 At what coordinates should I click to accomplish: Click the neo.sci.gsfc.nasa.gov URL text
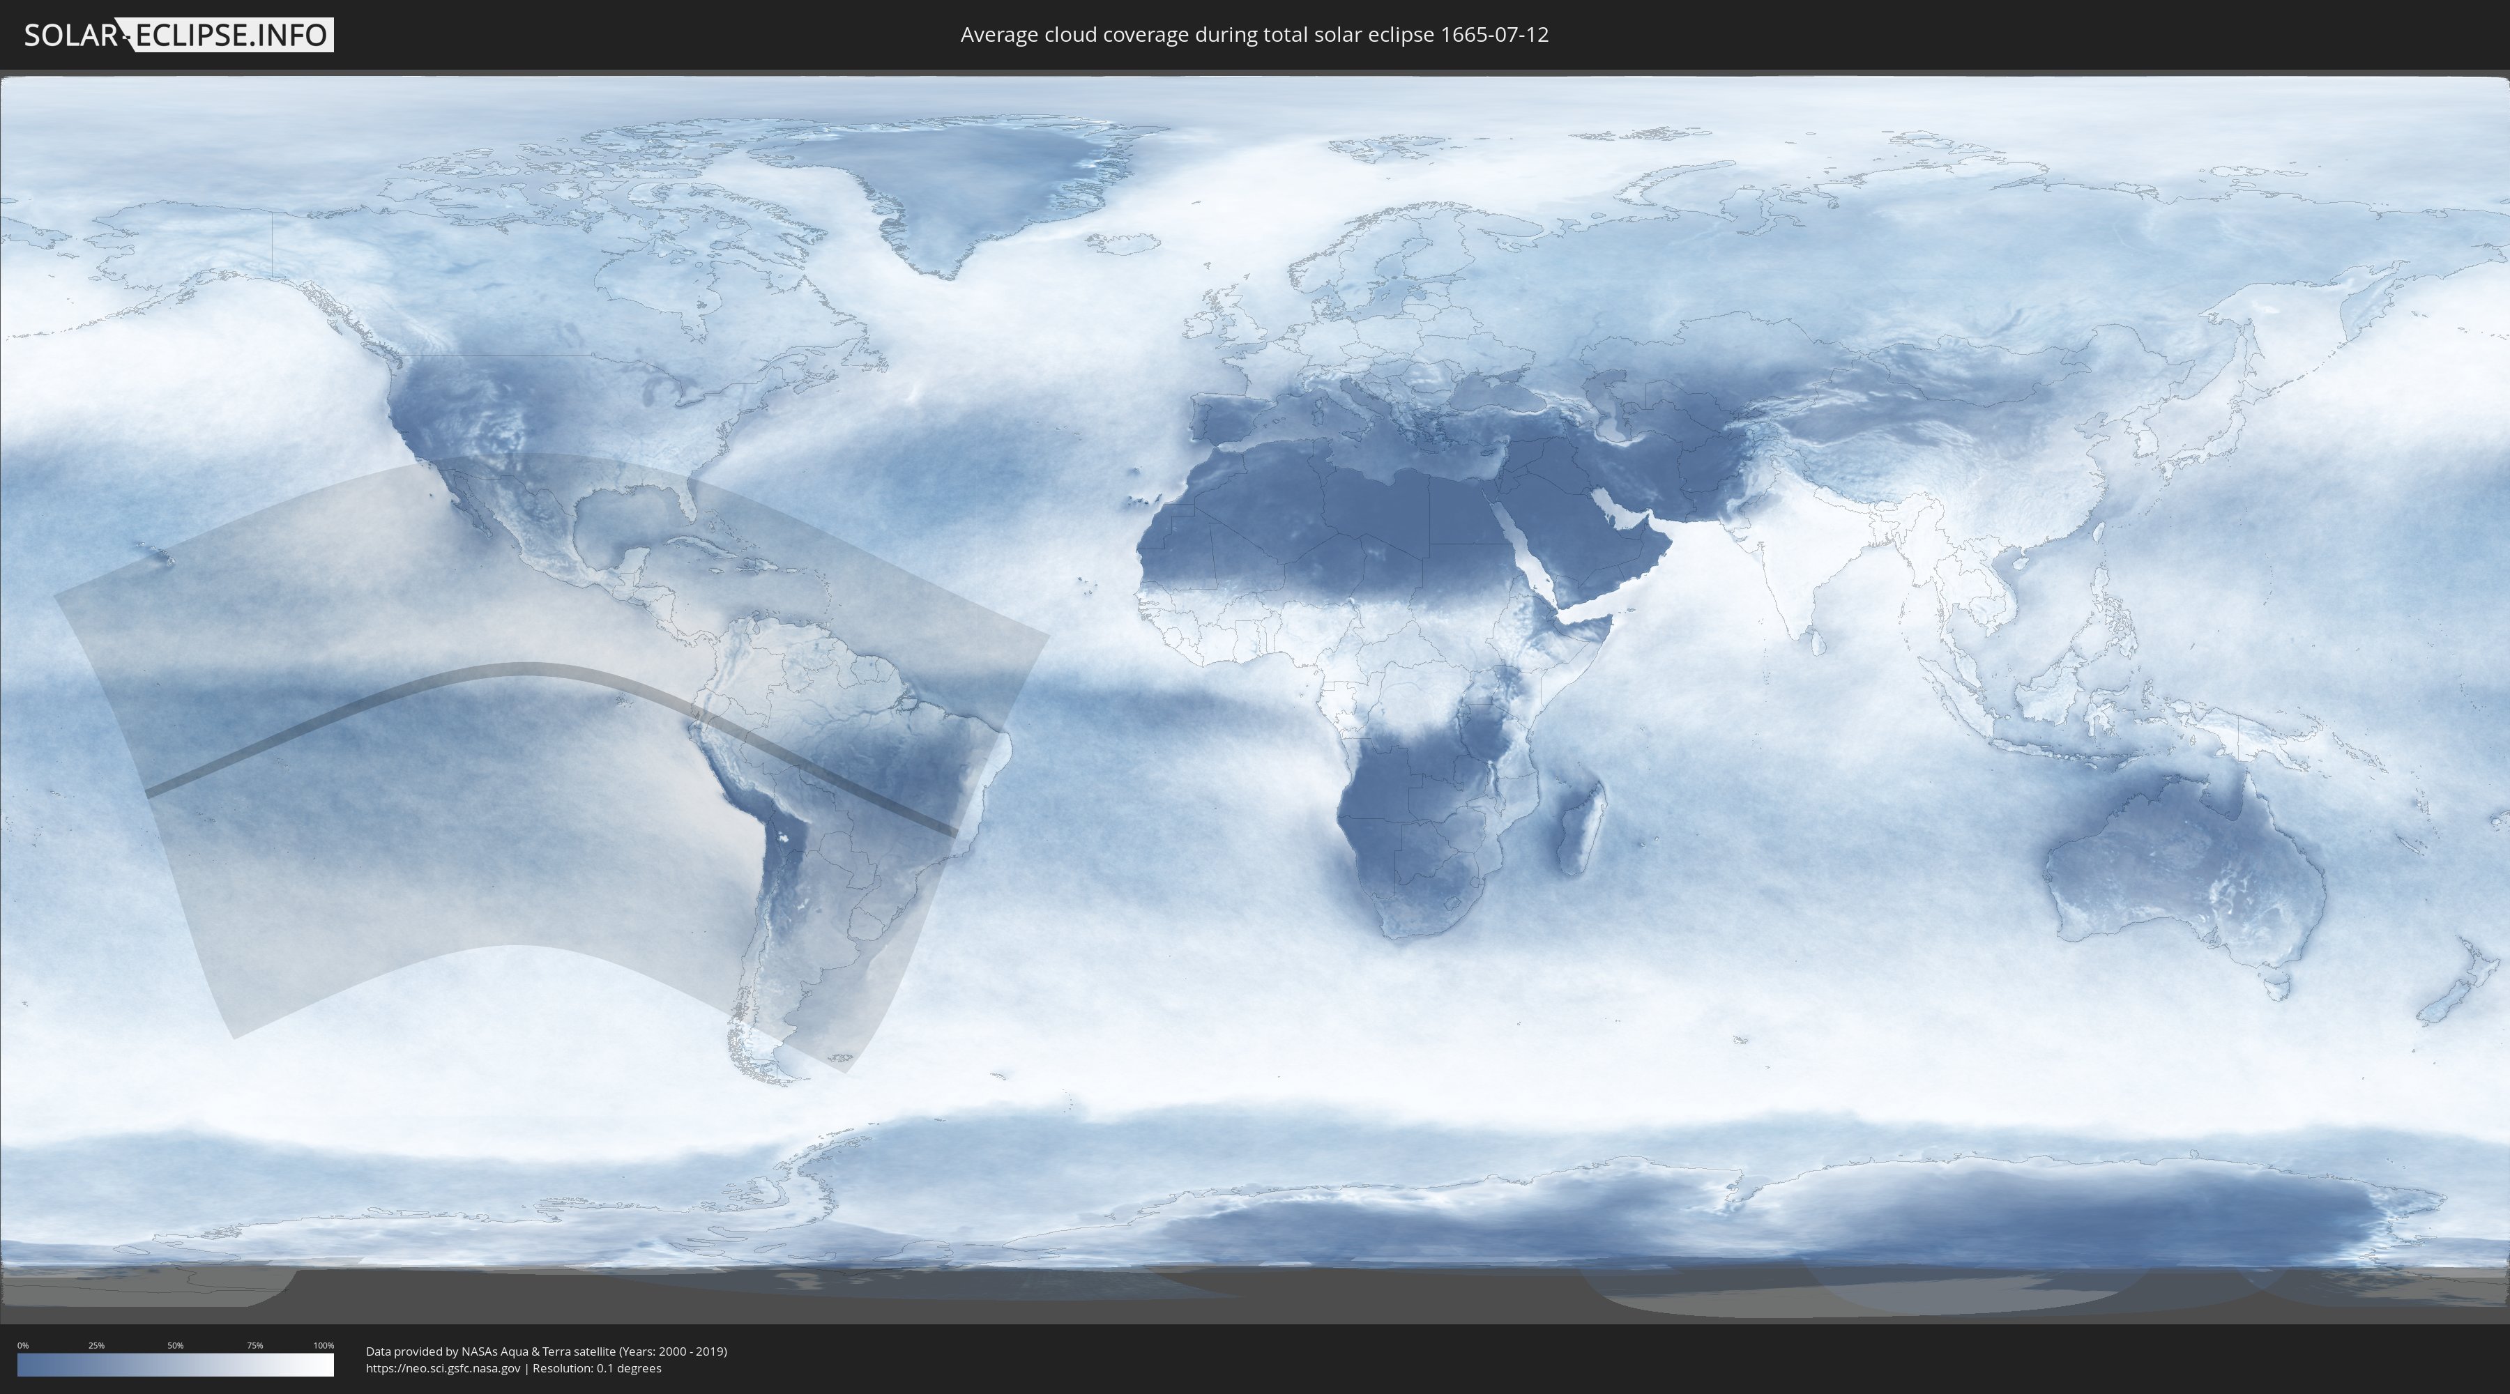(443, 1368)
